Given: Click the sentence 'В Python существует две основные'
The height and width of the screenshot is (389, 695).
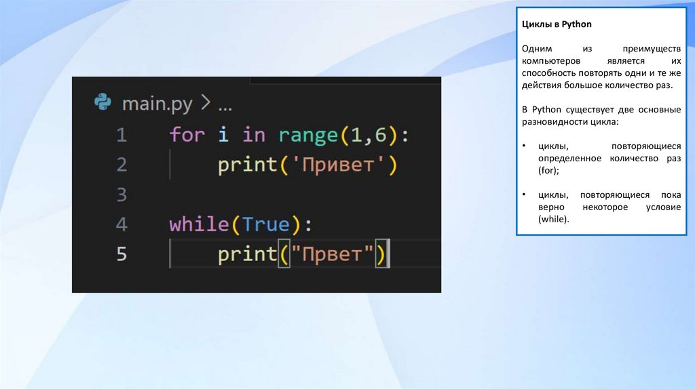Looking at the screenshot, I should pos(601,115).
